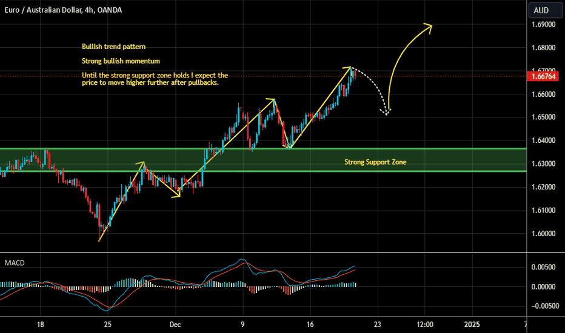
Task: Click the 1.65000 price axis label
Action: tap(543, 117)
